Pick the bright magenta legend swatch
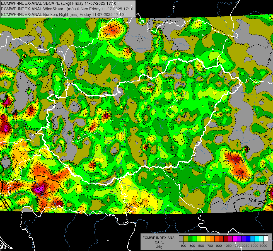Screen dimensions: 273x251 coord(235,238)
